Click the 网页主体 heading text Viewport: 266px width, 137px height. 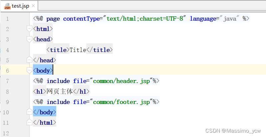(60, 92)
